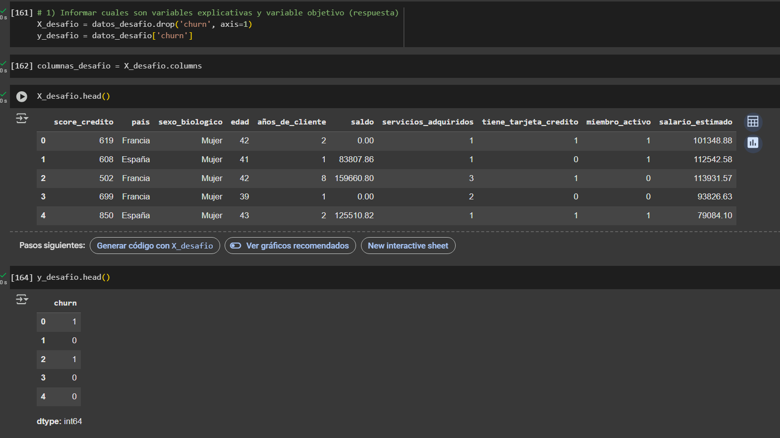Click X_desafio drop line in cell 161
The height and width of the screenshot is (438, 780).
tap(144, 24)
